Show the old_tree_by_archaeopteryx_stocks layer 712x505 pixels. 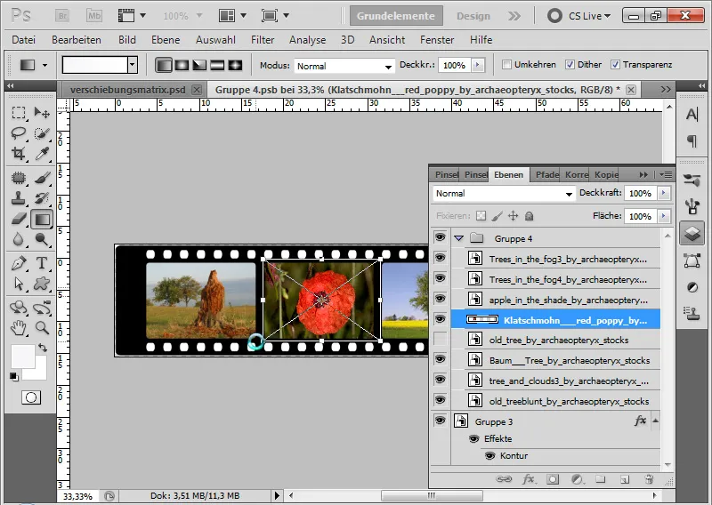(x=440, y=339)
